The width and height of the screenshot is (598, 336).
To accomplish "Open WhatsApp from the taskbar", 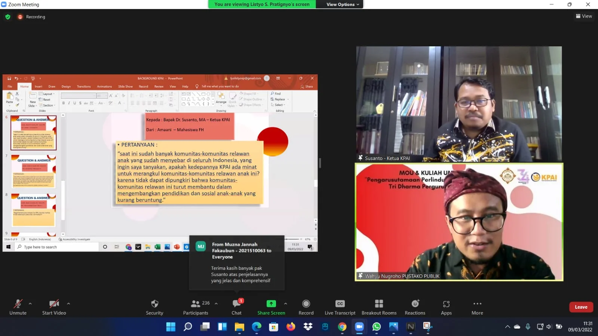I will [x=376, y=327].
